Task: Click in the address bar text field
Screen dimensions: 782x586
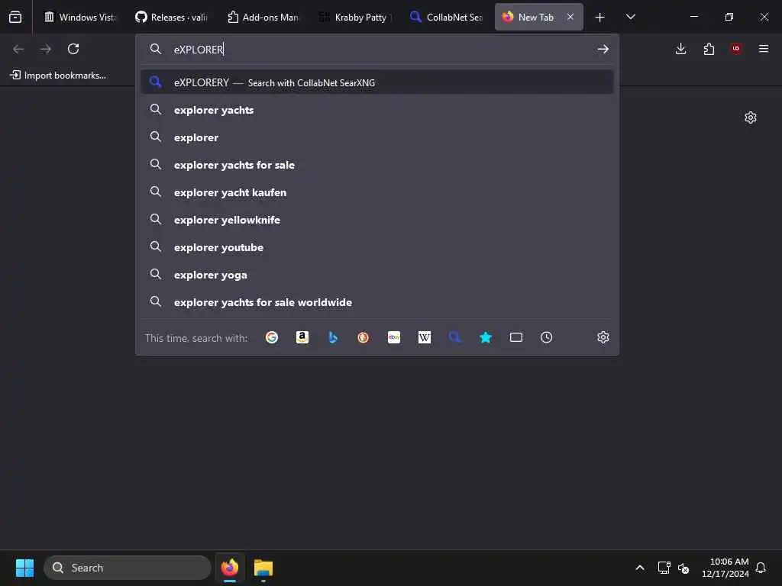Action: click(382, 50)
